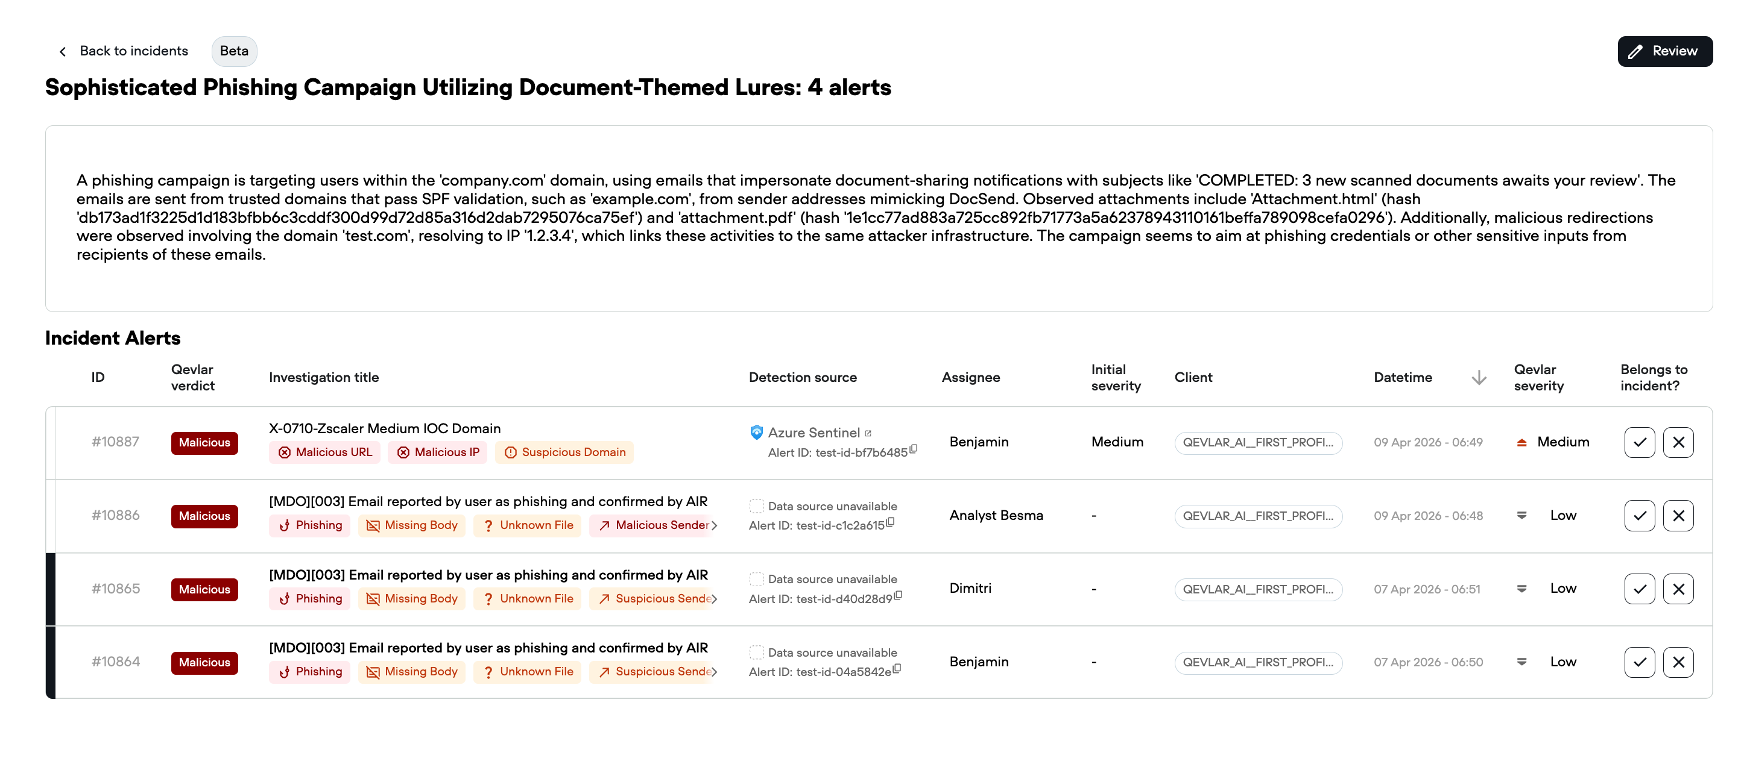This screenshot has height=782, width=1744.
Task: Select the Phishing tag on alert #10886
Action: (309, 525)
